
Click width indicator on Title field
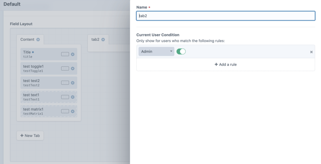[x=65, y=54]
